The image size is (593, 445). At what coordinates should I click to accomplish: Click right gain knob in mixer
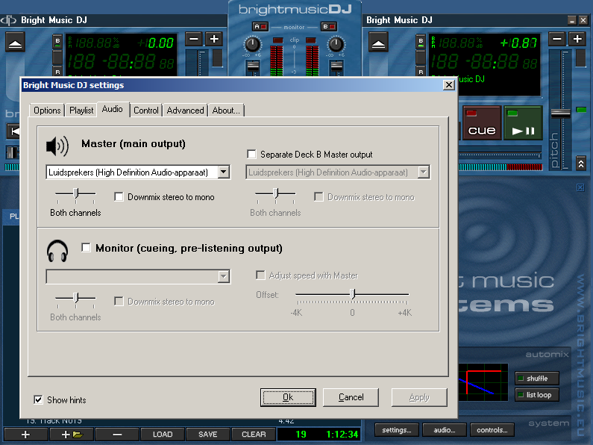[336, 45]
